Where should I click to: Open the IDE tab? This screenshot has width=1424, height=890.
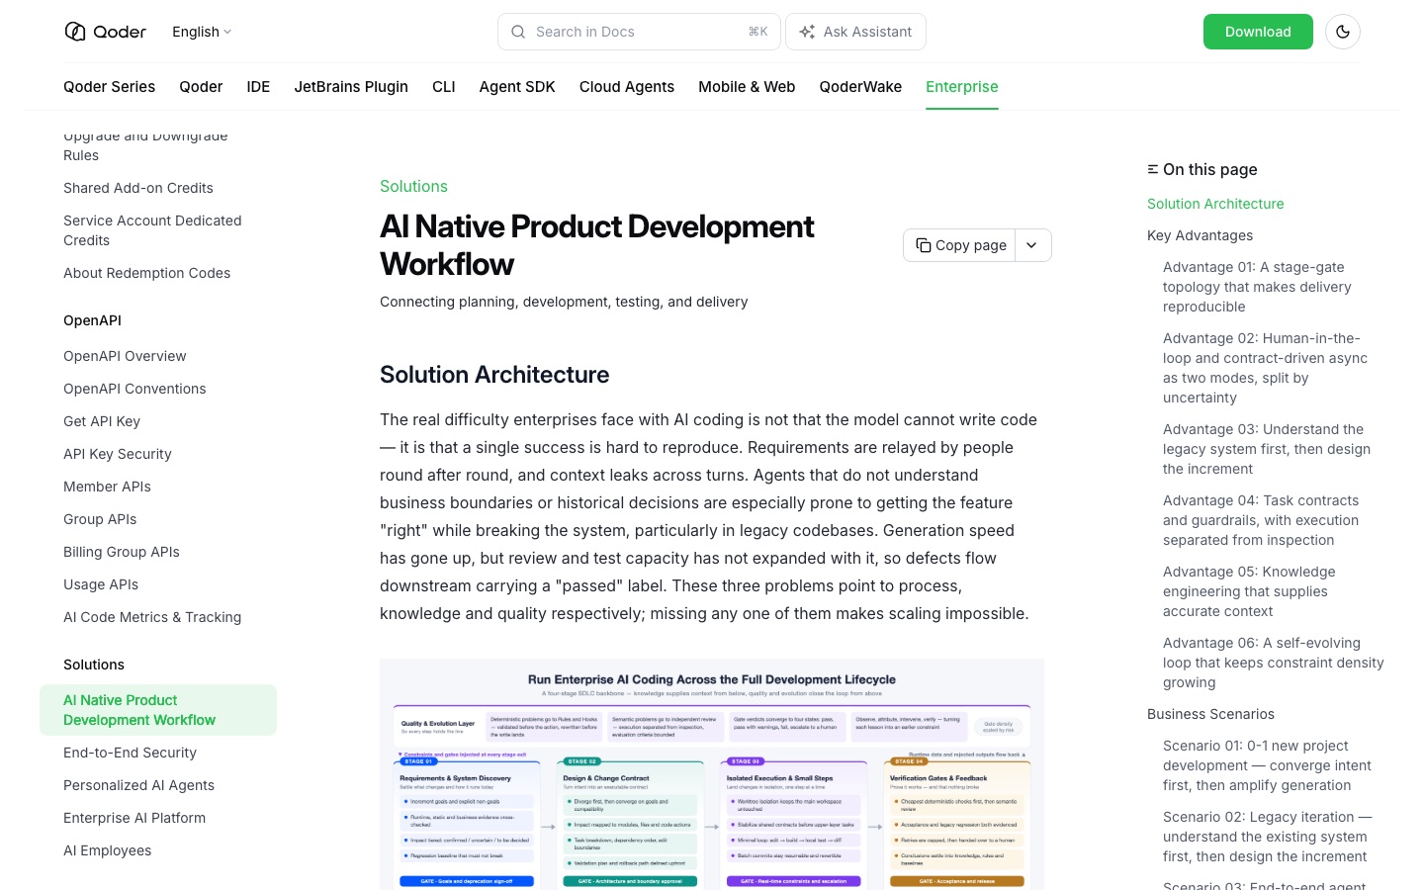258,87
